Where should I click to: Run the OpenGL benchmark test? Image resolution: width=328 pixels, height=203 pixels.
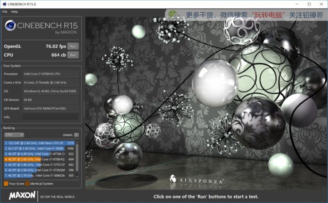(x=73, y=46)
